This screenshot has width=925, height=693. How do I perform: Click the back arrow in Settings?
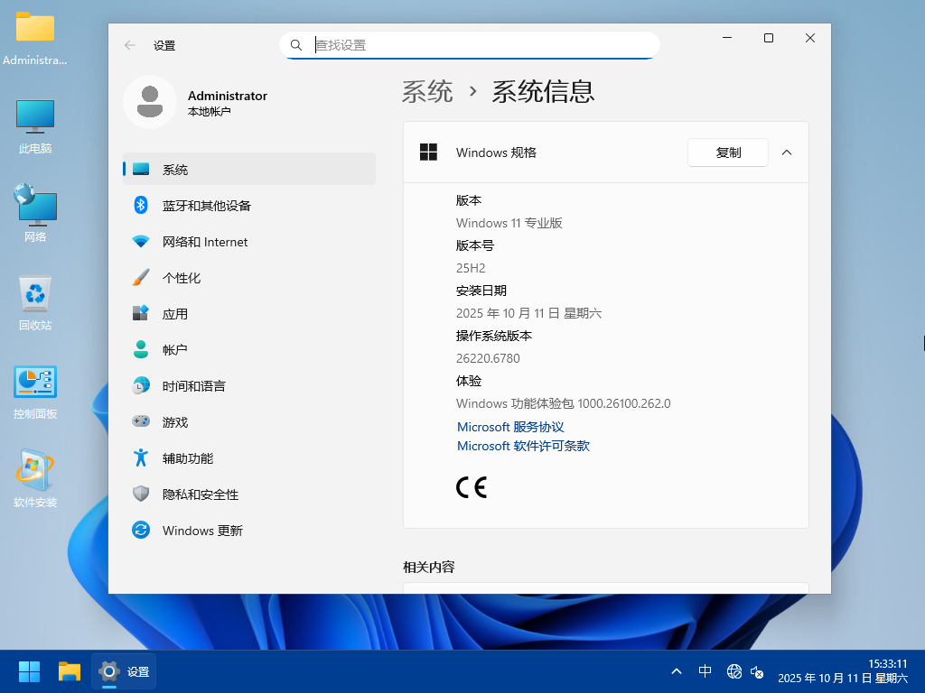pos(130,45)
